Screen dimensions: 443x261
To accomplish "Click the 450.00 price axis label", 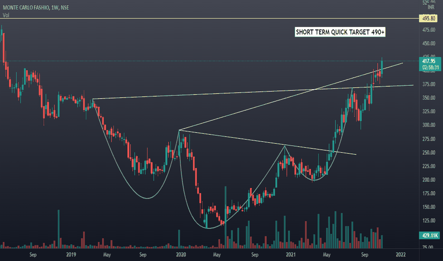I will click(x=429, y=44).
